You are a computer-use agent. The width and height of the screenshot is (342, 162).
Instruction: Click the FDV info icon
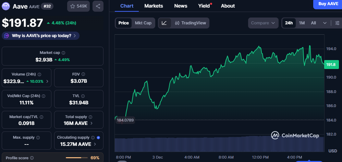83,74
